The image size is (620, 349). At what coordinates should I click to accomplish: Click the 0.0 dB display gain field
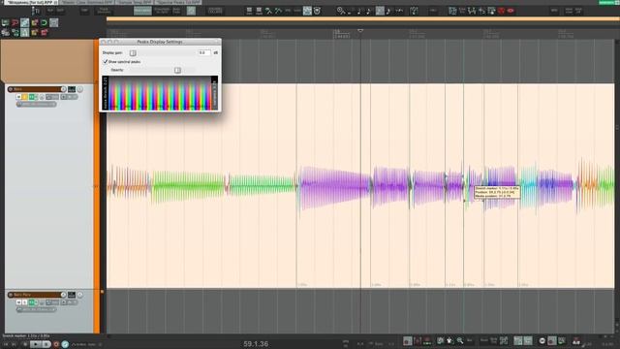click(203, 52)
